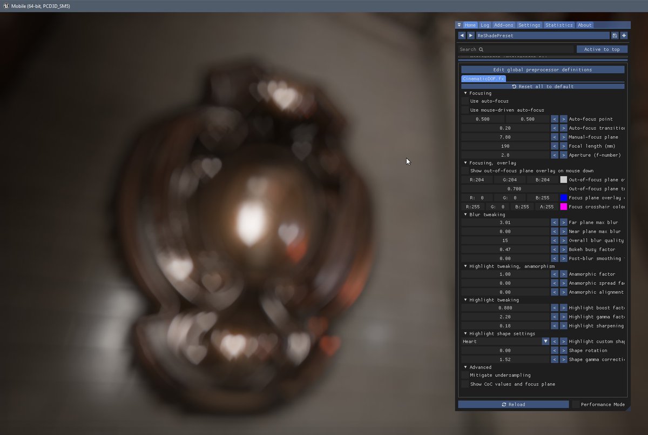Screen dimensions: 648x435
Task: Open the Heart highlight shape dropdown
Action: tap(545, 341)
